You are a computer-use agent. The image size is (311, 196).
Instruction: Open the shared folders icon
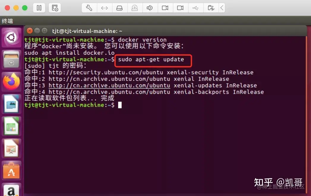click(x=211, y=8)
